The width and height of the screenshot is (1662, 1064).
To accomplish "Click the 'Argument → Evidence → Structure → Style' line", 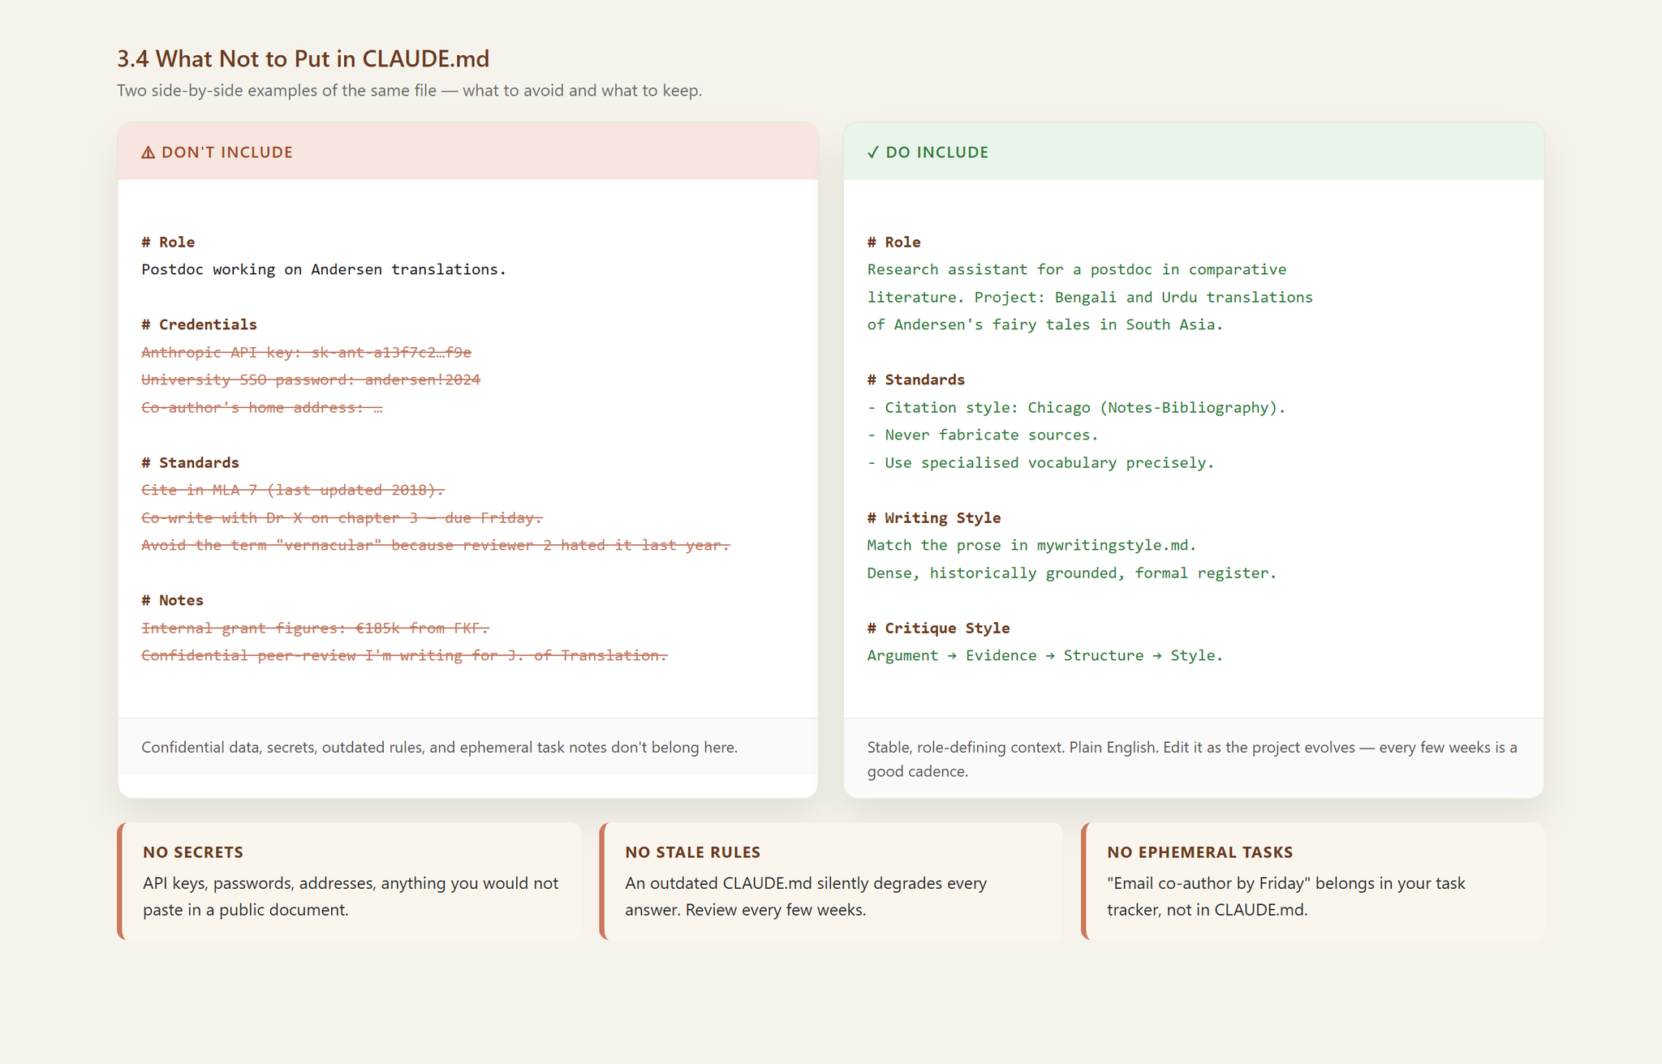I will point(1044,655).
